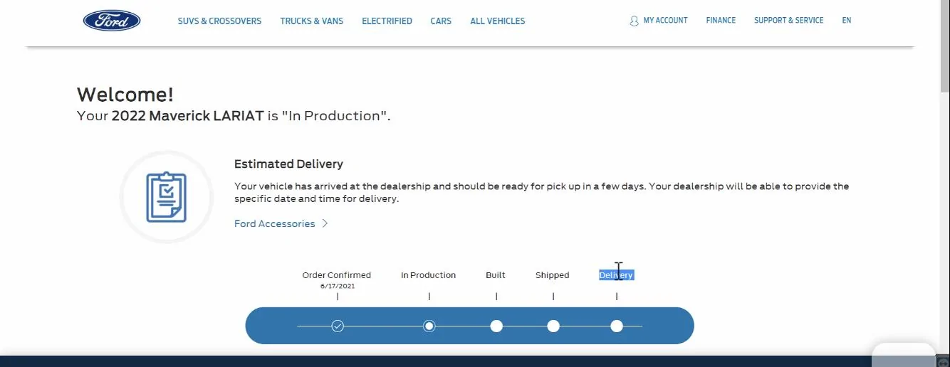This screenshot has height=367, width=950.
Task: Open the SUVs & Crossovers menu
Action: click(219, 21)
